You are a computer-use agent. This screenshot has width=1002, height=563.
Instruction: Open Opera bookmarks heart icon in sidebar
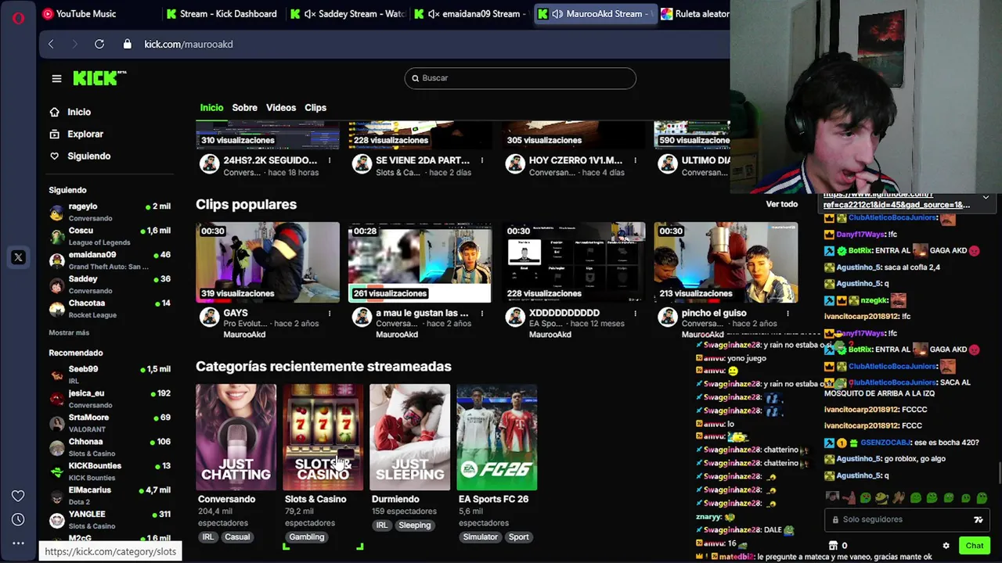tap(18, 496)
